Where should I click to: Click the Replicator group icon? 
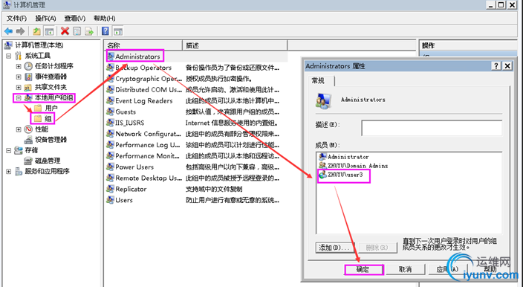click(x=110, y=189)
